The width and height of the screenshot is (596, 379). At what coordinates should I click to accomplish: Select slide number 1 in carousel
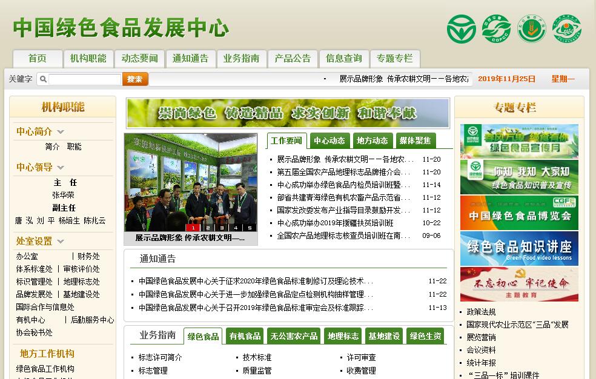[193, 228]
